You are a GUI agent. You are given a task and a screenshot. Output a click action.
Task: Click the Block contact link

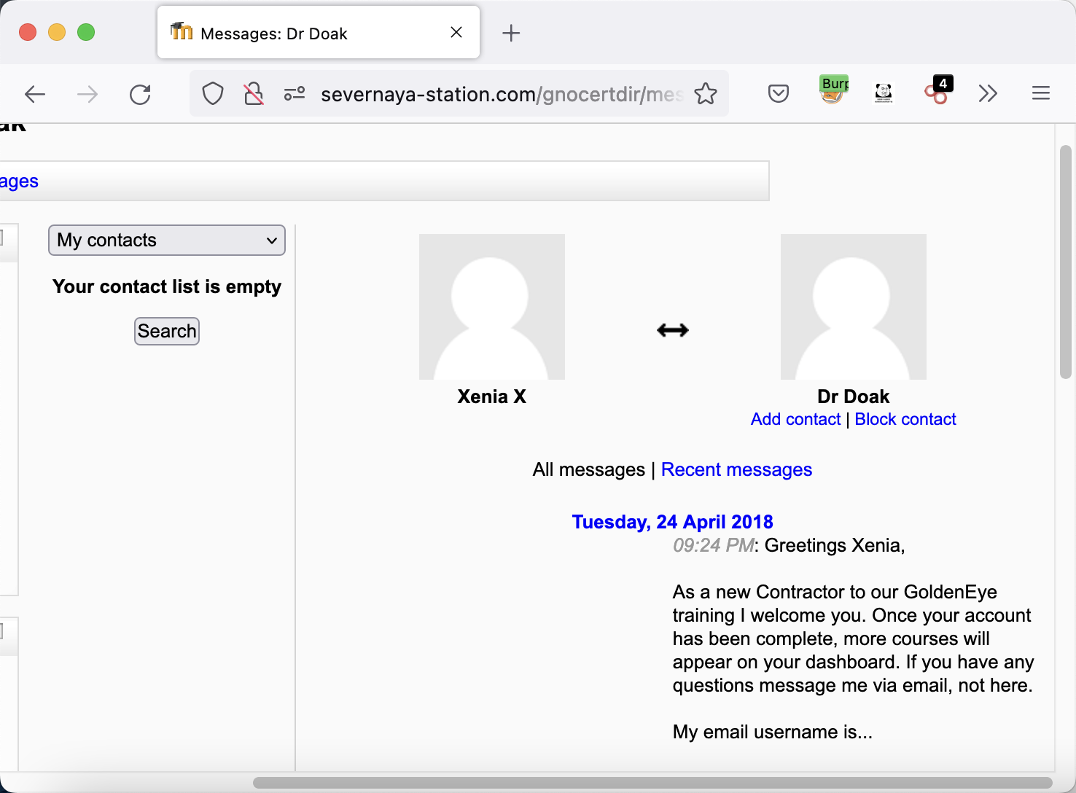(x=905, y=420)
